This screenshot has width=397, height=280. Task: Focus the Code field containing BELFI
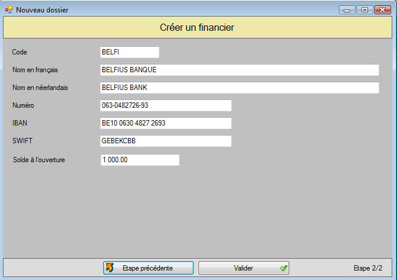click(x=130, y=52)
